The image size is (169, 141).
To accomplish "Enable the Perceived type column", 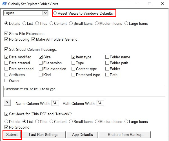I will click(74, 75).
